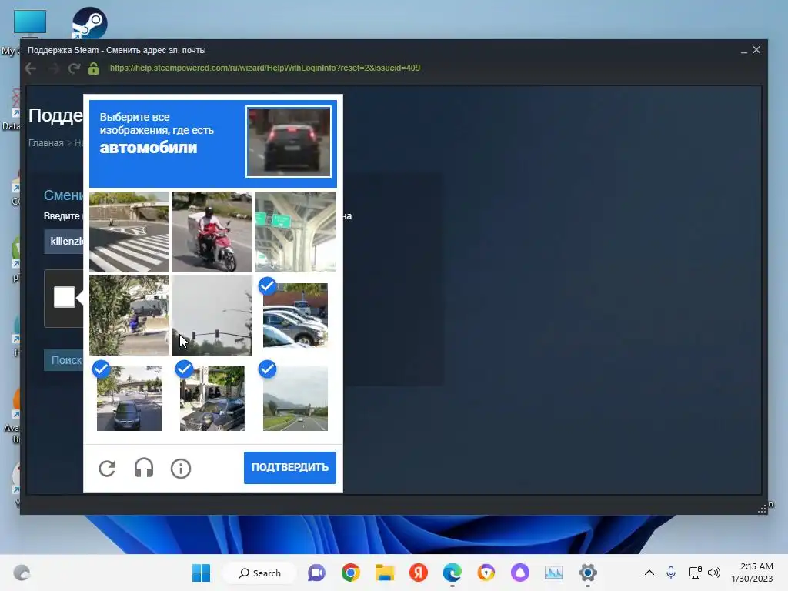Click the taskbar Search box
The width and height of the screenshot is (788, 591).
click(x=260, y=573)
